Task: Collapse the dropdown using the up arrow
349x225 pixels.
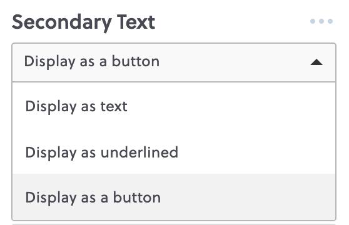Action: point(316,62)
